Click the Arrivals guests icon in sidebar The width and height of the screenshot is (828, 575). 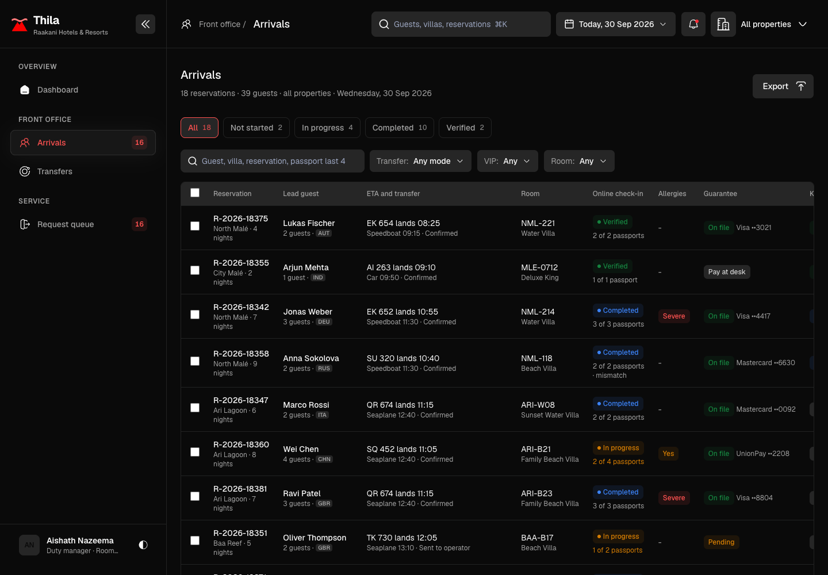pos(25,143)
